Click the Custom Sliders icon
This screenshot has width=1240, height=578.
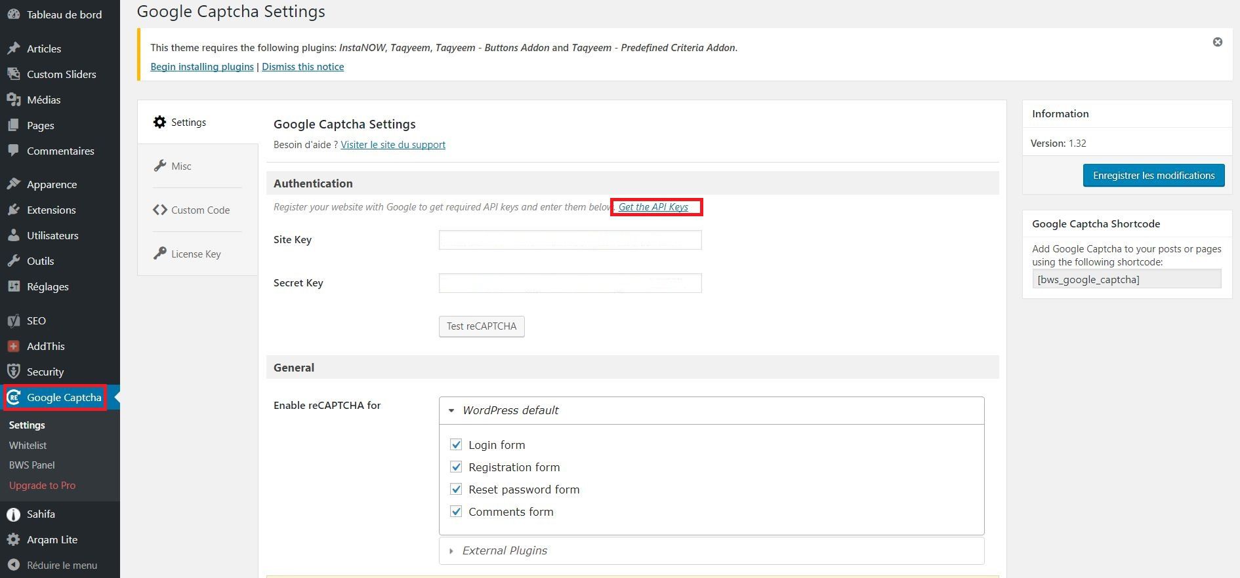13,74
